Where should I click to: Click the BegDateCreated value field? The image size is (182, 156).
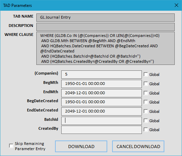[102, 102]
